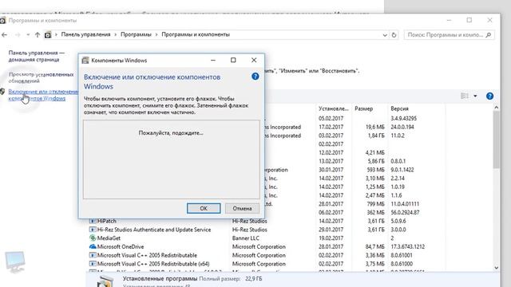Click the Programs window title bar icon
This screenshot has height=287, width=511.
click(x=2, y=21)
